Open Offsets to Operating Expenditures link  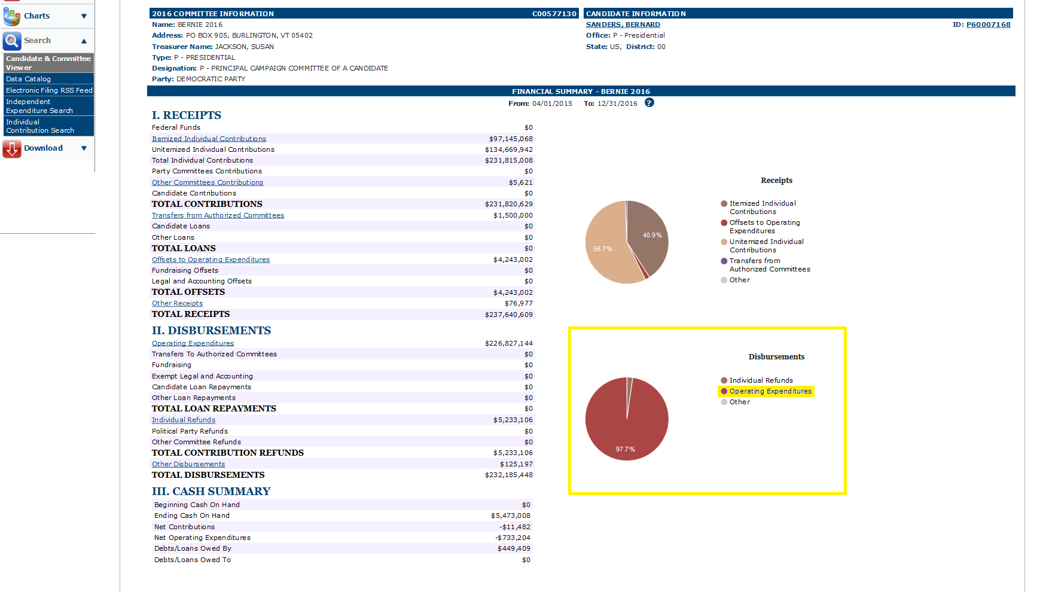pyautogui.click(x=211, y=260)
